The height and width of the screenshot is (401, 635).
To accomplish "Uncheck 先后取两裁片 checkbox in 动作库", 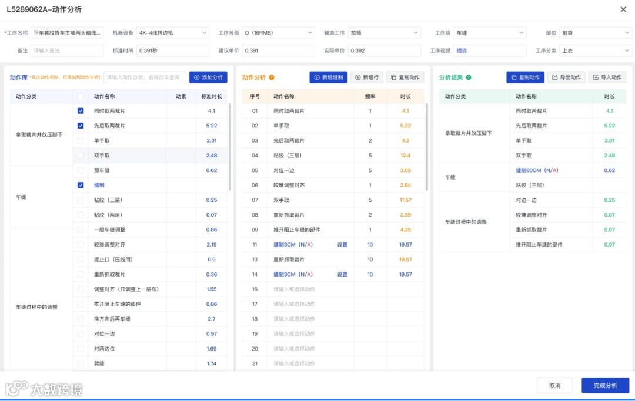I will (x=81, y=126).
